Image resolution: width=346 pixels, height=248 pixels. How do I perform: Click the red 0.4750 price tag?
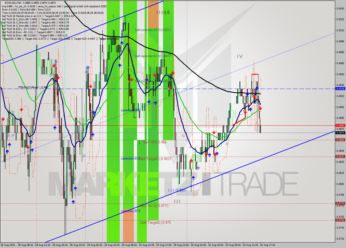pyautogui.click(x=340, y=220)
